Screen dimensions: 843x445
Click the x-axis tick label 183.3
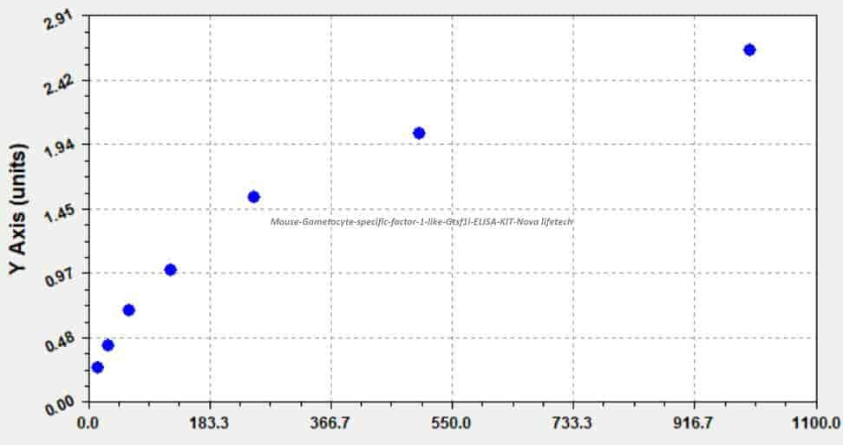coord(210,423)
